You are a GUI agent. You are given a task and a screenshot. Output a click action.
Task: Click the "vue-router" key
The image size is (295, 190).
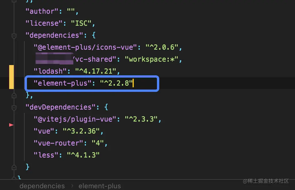pyautogui.click(x=58, y=143)
